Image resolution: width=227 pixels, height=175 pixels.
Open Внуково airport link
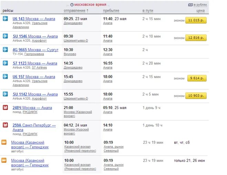click(x=70, y=54)
